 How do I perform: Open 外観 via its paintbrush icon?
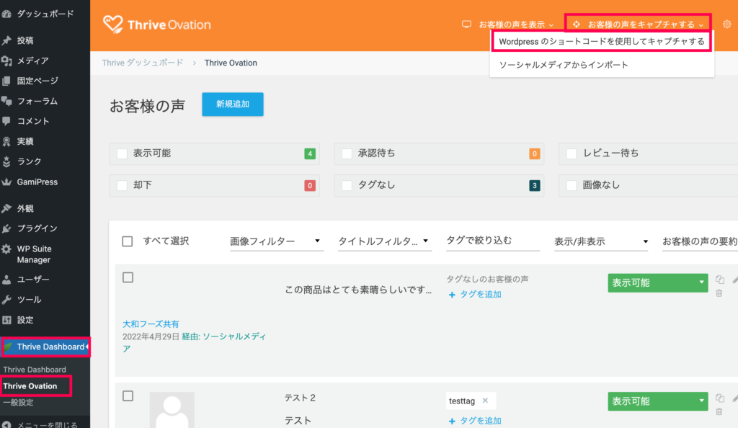6,208
